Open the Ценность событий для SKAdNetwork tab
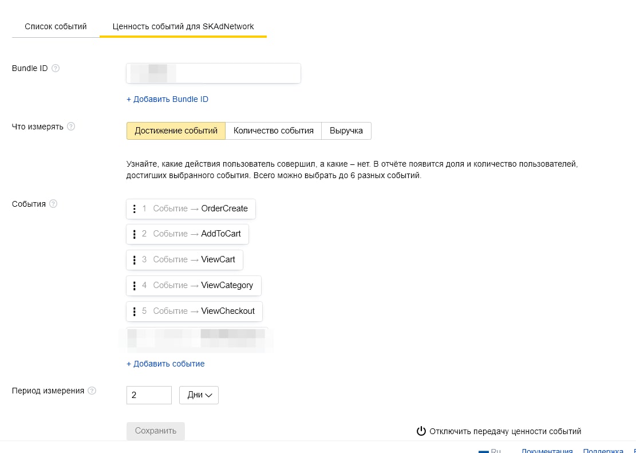The image size is (636, 453). click(183, 26)
